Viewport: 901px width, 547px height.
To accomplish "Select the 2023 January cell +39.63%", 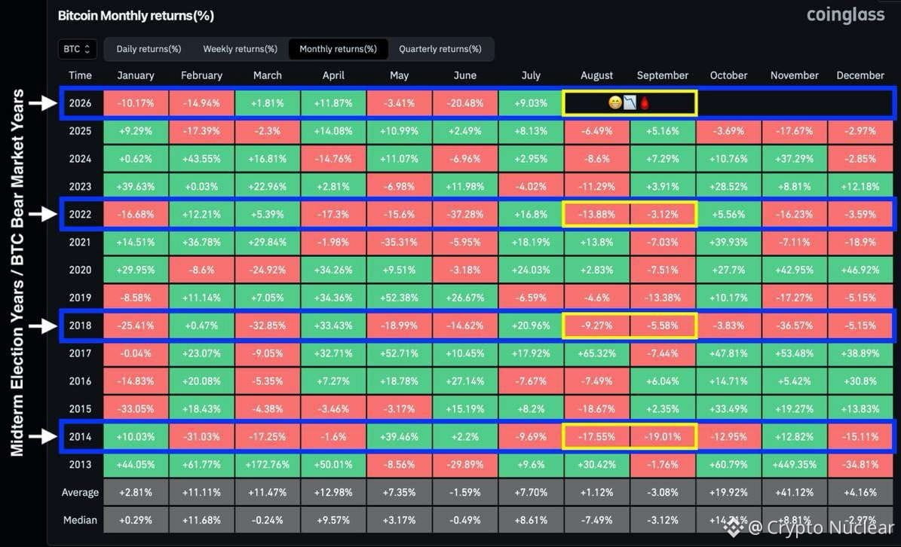I will pos(136,187).
